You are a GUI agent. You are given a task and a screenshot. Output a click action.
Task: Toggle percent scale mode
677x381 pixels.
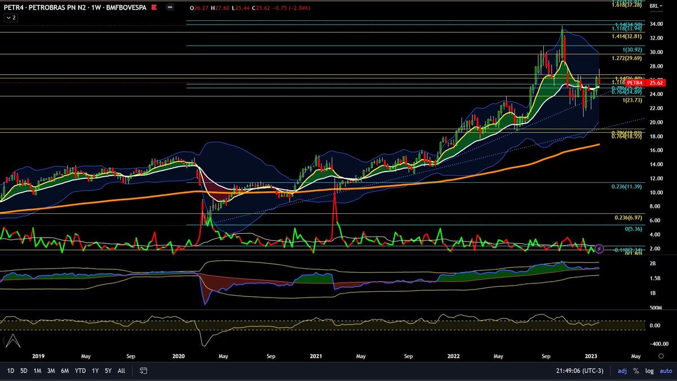636,371
